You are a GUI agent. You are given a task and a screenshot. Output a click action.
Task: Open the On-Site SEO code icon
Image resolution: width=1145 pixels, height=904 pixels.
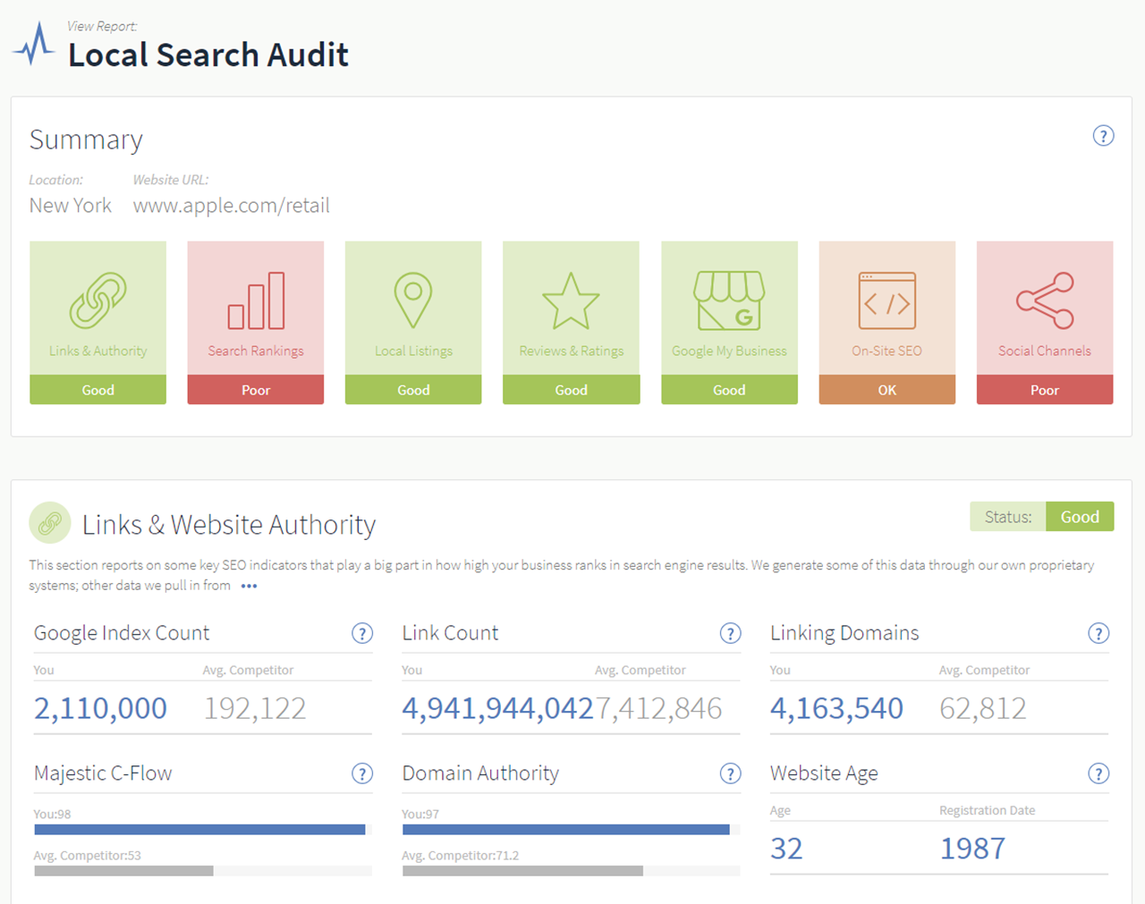886,300
